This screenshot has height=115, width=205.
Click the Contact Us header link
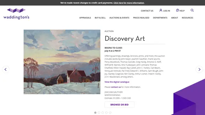pyautogui.click(x=147, y=11)
